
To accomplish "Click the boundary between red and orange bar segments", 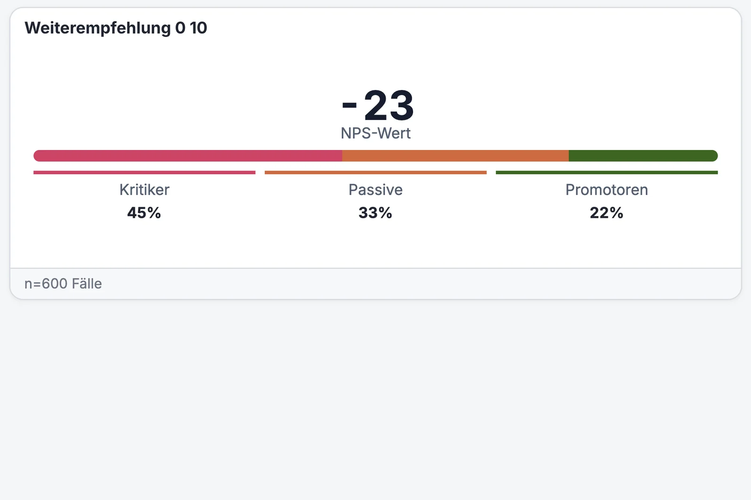I will (x=342, y=156).
